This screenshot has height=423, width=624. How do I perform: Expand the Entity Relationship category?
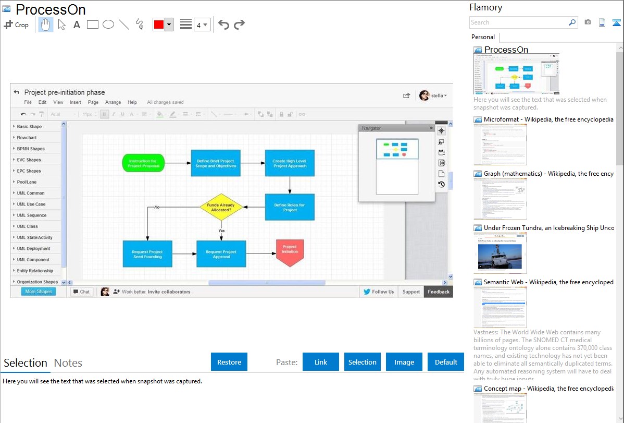pyautogui.click(x=35, y=271)
